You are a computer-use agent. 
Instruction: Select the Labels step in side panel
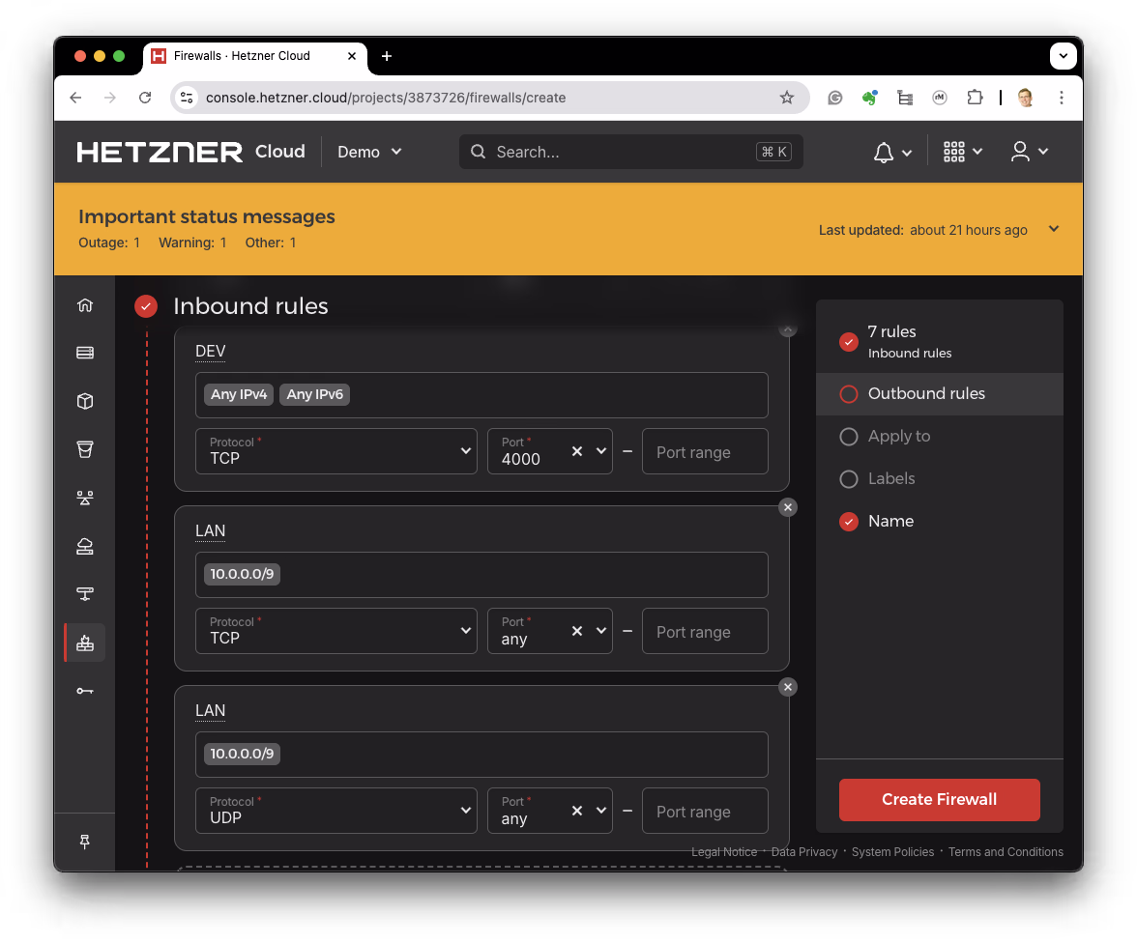coord(890,479)
